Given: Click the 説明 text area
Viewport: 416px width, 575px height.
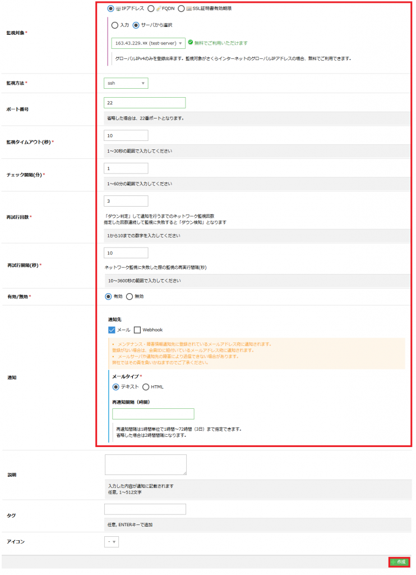Looking at the screenshot, I should (145, 464).
